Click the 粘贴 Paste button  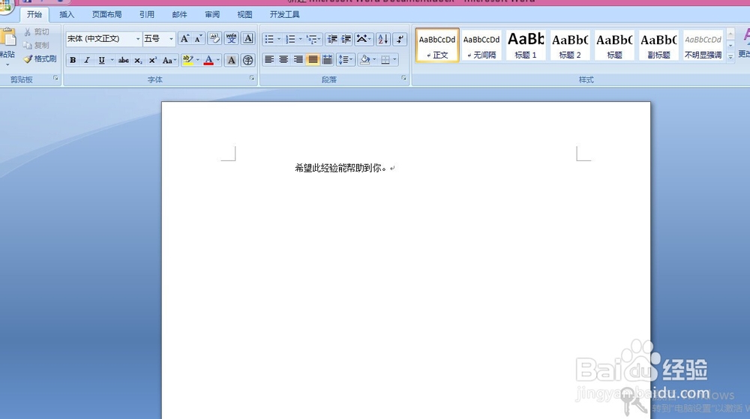pyautogui.click(x=7, y=46)
